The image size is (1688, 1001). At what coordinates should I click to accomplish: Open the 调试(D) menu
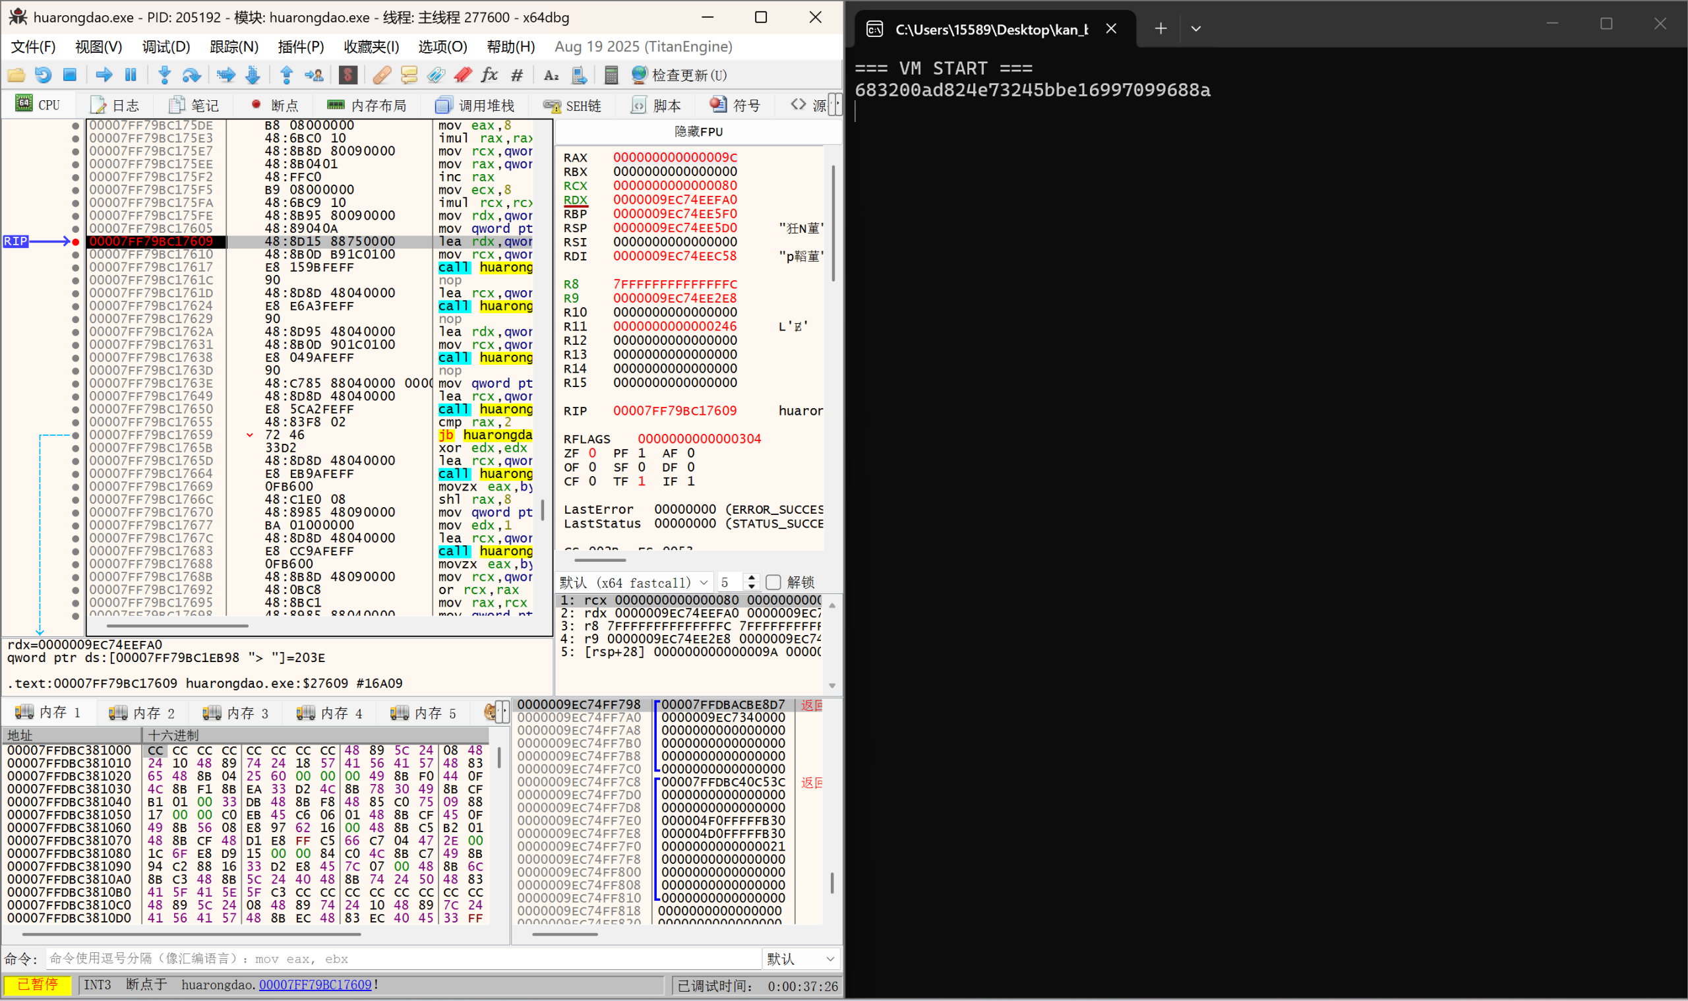(166, 47)
